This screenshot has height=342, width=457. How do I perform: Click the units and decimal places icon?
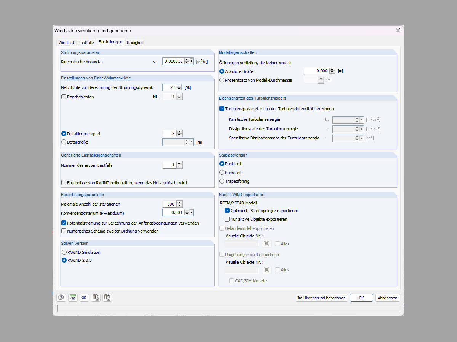[72, 298]
